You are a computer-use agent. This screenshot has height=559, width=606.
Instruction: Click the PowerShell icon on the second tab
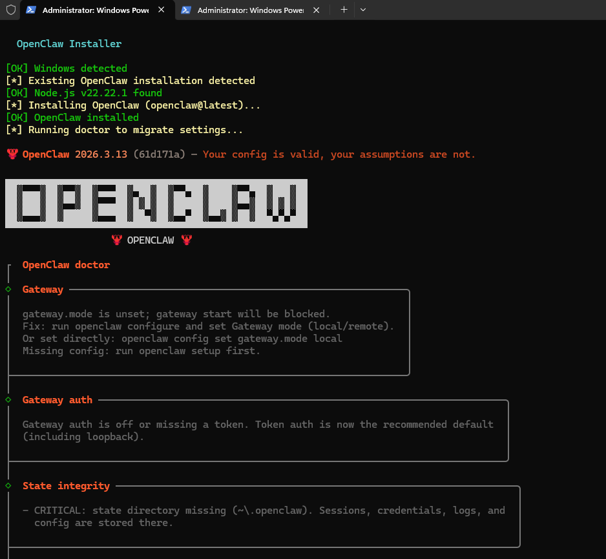(x=185, y=10)
